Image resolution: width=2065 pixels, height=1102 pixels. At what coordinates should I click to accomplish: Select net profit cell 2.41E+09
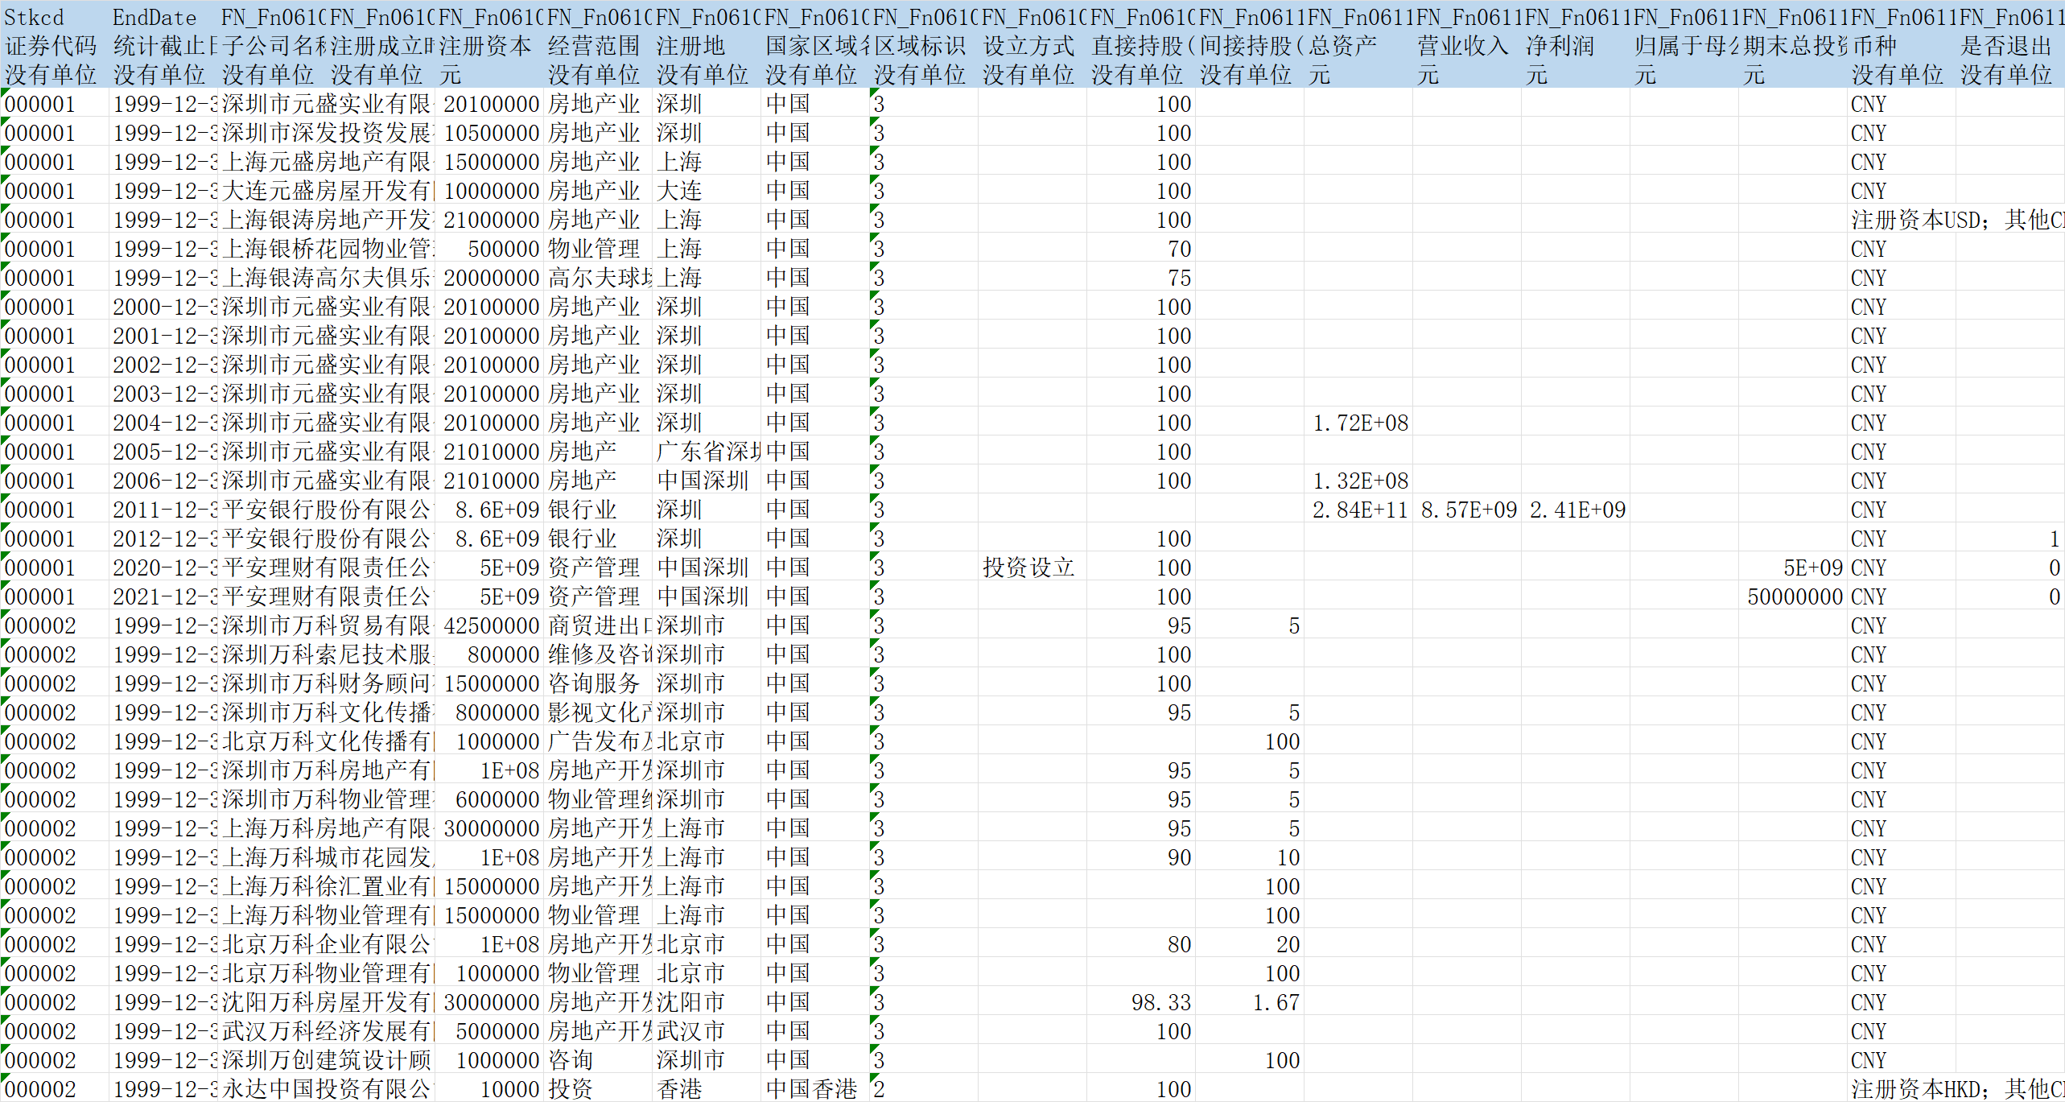[1577, 510]
